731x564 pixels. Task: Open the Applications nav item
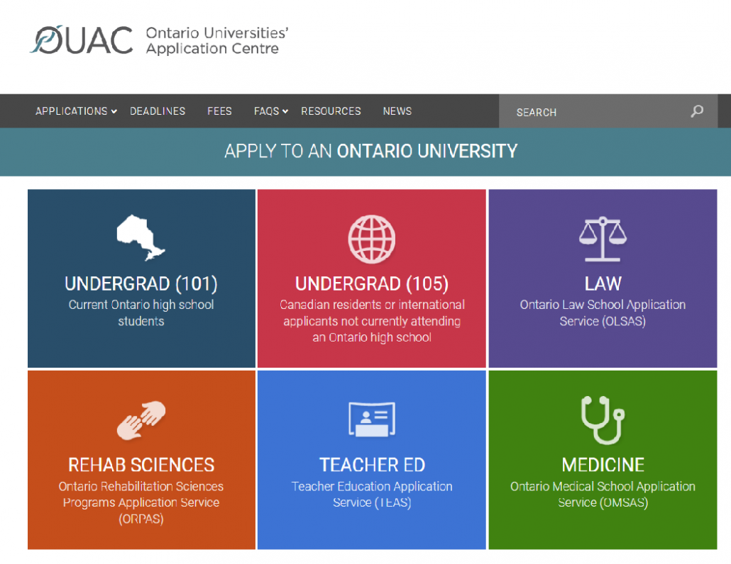coord(72,111)
